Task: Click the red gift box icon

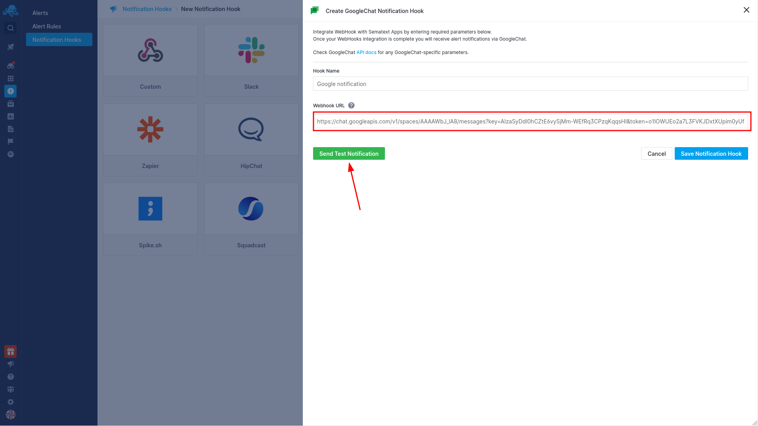Action: pyautogui.click(x=11, y=351)
